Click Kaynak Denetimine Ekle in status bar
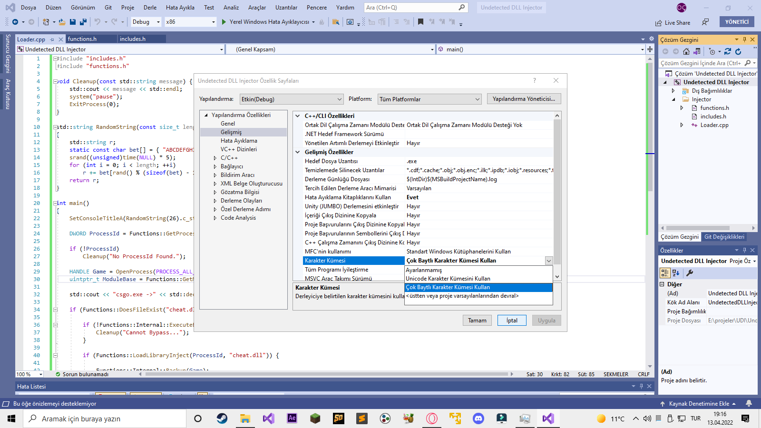The width and height of the screenshot is (761, 428). [698, 404]
